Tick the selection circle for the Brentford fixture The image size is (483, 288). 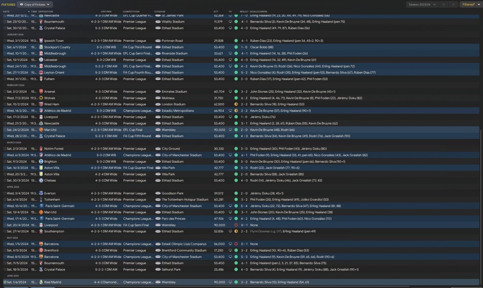(5, 250)
